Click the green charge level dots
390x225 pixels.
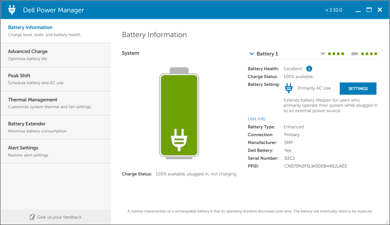tap(369, 54)
